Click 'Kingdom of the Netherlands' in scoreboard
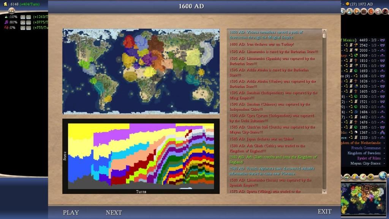This screenshot has height=219, width=389. pyautogui.click(x=361, y=143)
